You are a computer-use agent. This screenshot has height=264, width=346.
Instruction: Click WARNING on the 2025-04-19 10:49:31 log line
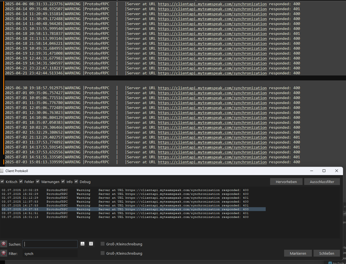tap(73, 49)
